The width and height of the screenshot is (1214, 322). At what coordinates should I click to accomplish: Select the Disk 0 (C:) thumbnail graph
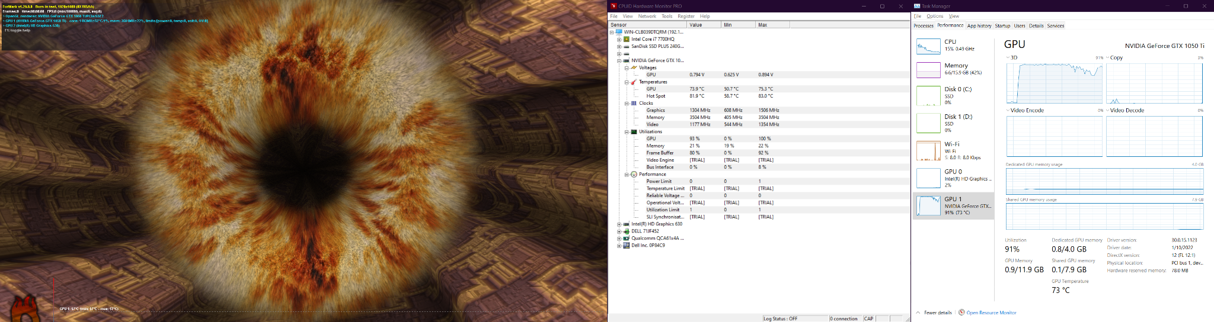tap(928, 96)
